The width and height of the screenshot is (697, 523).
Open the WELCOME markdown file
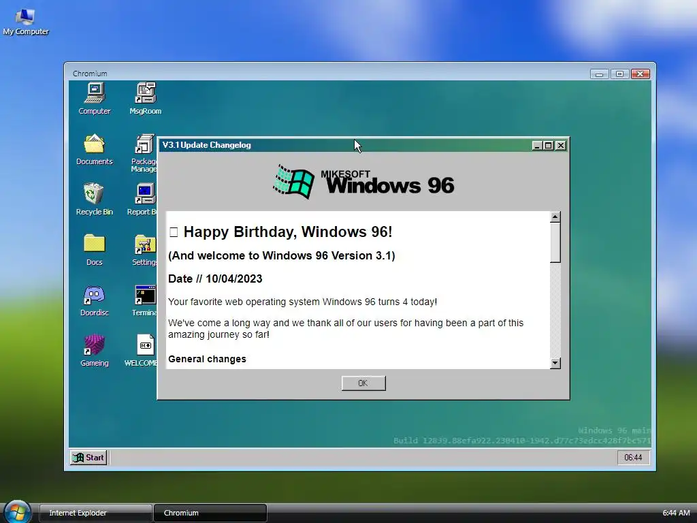(142, 351)
